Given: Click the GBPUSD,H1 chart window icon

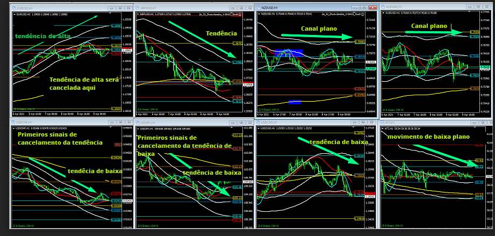Looking at the screenshot, I should (138, 8).
